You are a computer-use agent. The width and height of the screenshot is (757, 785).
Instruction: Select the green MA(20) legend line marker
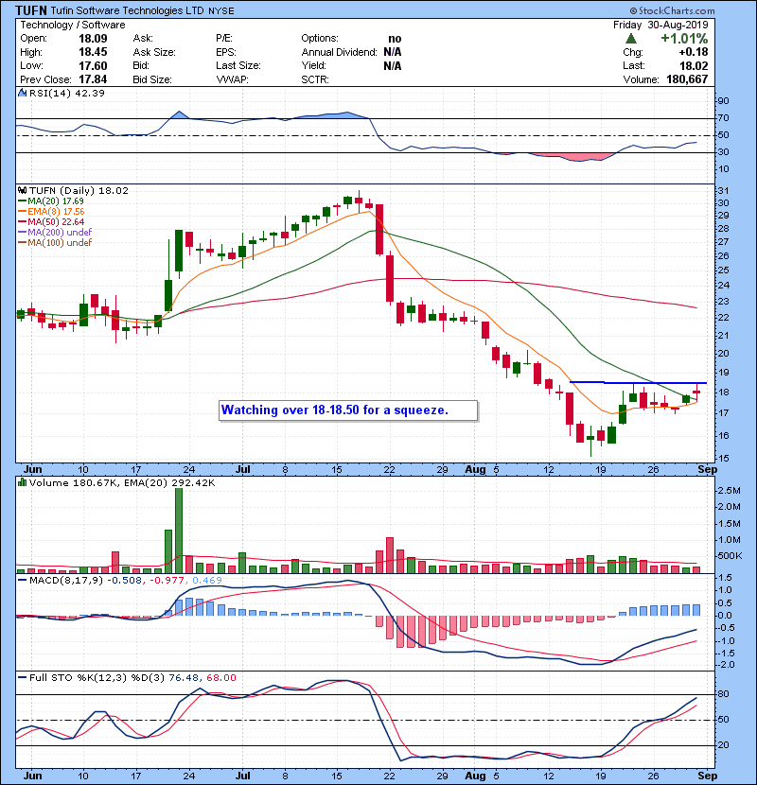(x=22, y=201)
